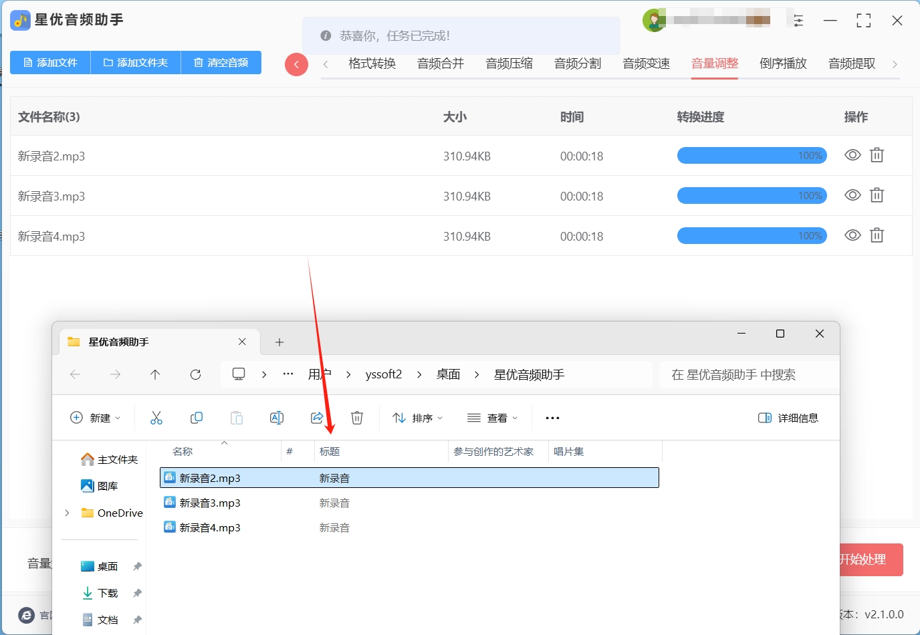Image resolution: width=920 pixels, height=635 pixels.
Task: Click the 添加文件 button
Action: [x=50, y=63]
